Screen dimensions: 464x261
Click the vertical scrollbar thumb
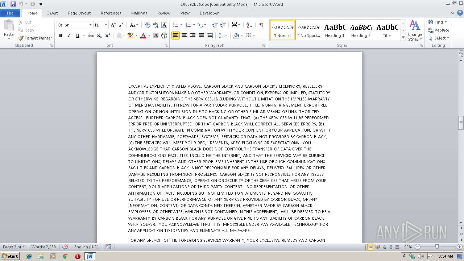click(x=461, y=123)
